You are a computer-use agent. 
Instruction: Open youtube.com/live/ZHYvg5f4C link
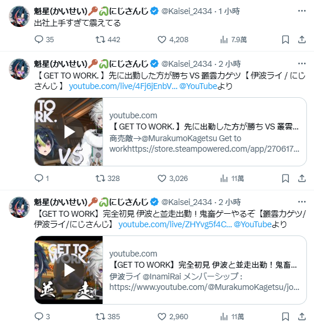pos(175,224)
